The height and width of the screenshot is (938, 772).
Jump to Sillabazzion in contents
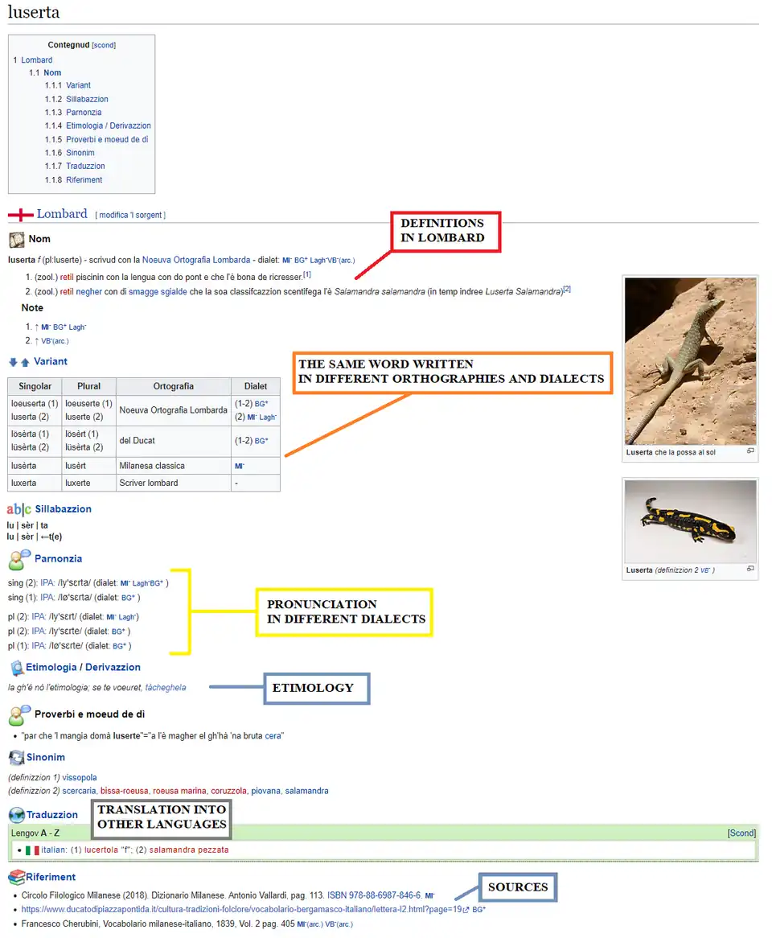click(87, 99)
